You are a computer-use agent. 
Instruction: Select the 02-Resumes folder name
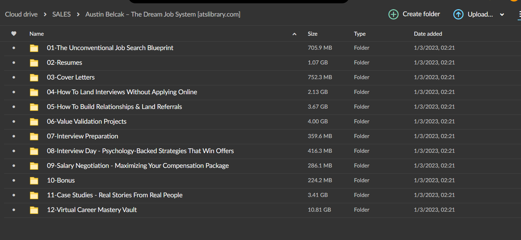click(x=65, y=63)
